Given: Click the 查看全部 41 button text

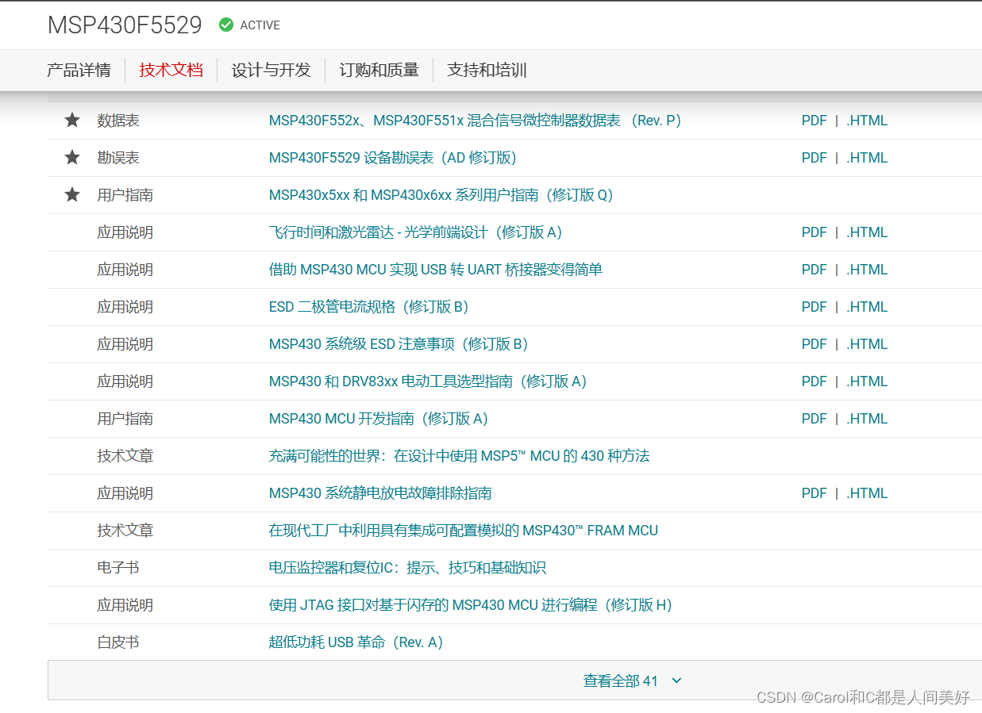Looking at the screenshot, I should pos(621,680).
